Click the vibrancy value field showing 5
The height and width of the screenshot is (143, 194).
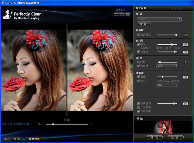tap(185, 62)
